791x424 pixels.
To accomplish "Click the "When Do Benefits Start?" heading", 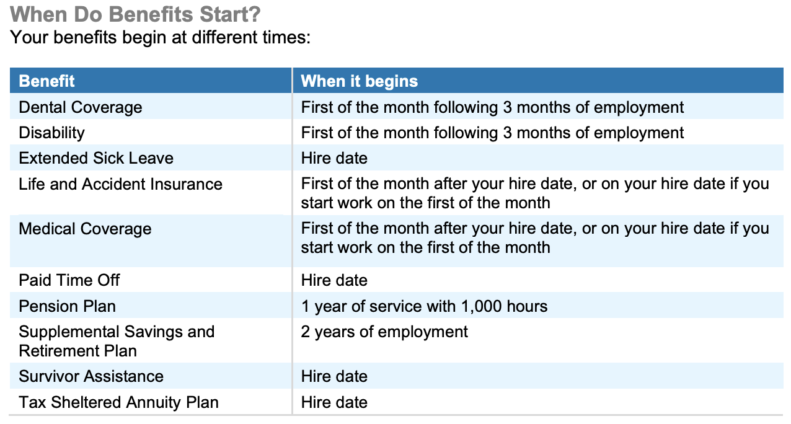I will [x=136, y=15].
